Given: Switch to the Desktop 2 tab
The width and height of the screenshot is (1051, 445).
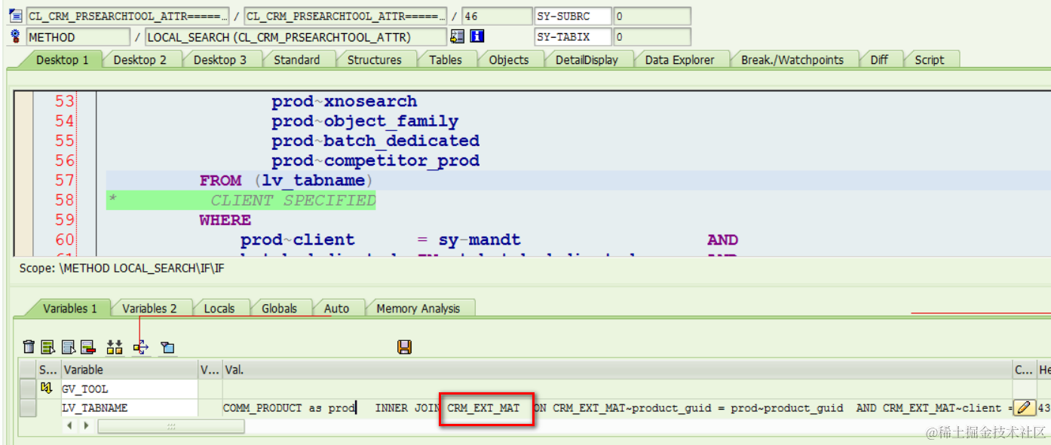Looking at the screenshot, I should [139, 59].
